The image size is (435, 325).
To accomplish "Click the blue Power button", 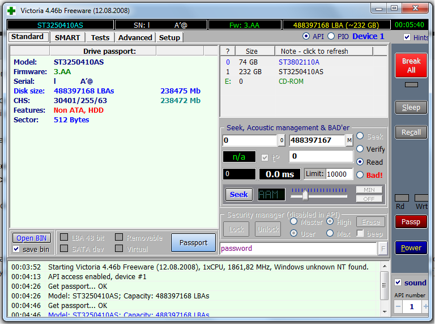I will 411,247.
